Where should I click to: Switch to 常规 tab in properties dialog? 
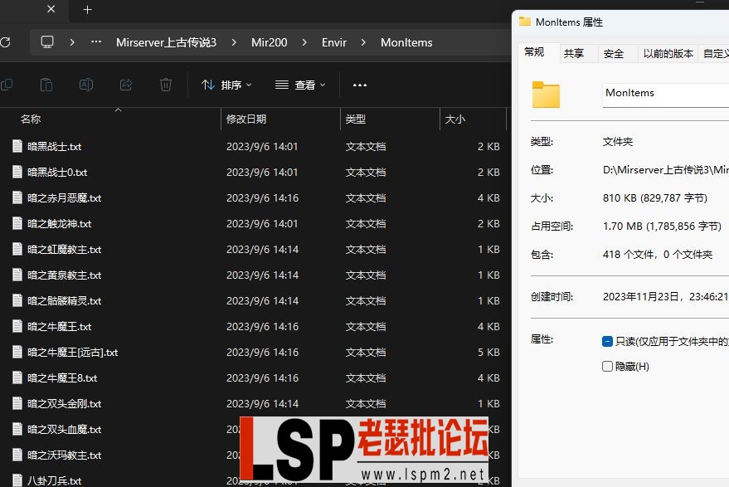click(x=534, y=52)
